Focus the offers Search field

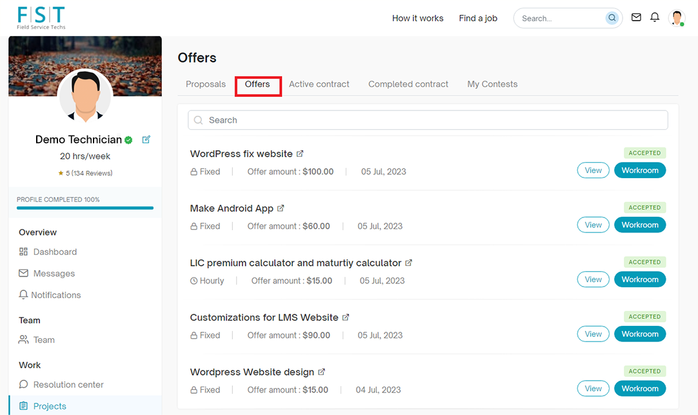(x=428, y=120)
